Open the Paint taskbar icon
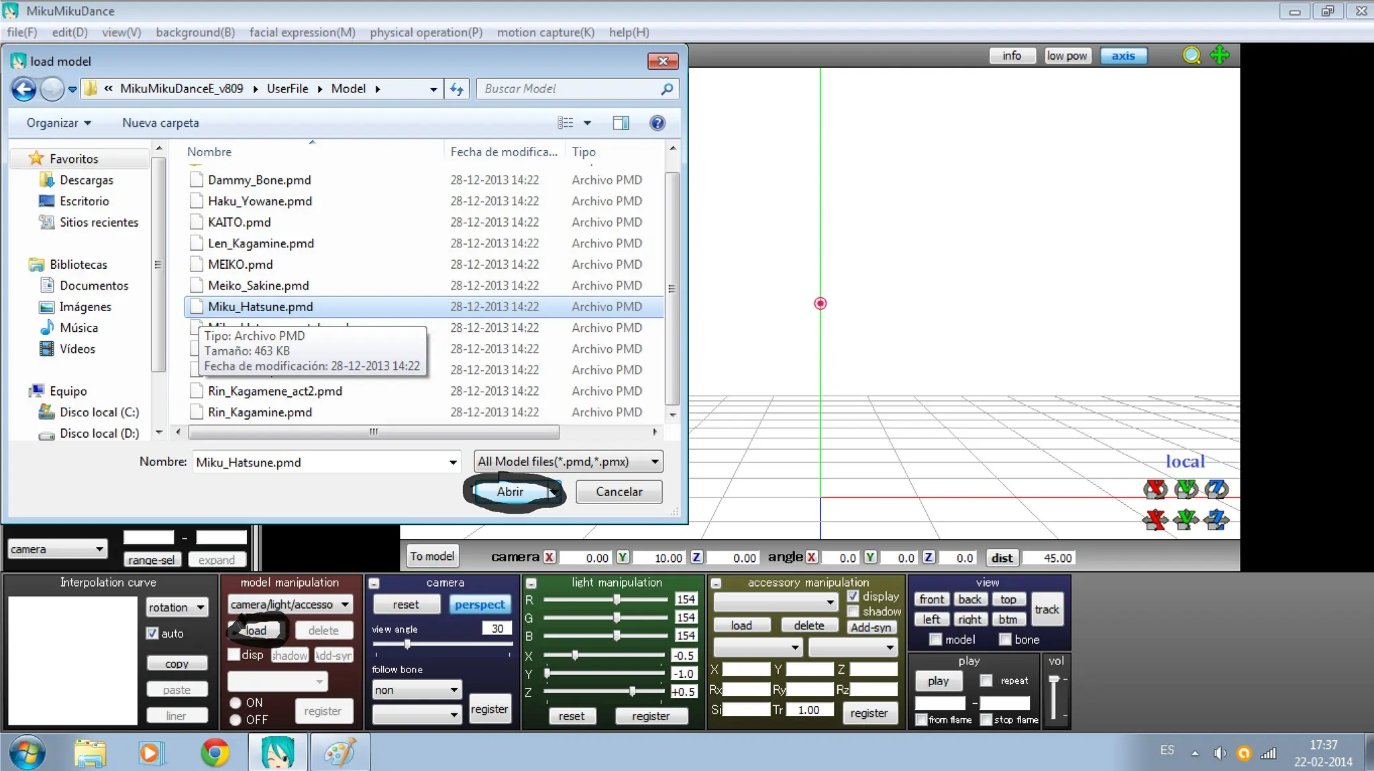The width and height of the screenshot is (1374, 771). (340, 753)
